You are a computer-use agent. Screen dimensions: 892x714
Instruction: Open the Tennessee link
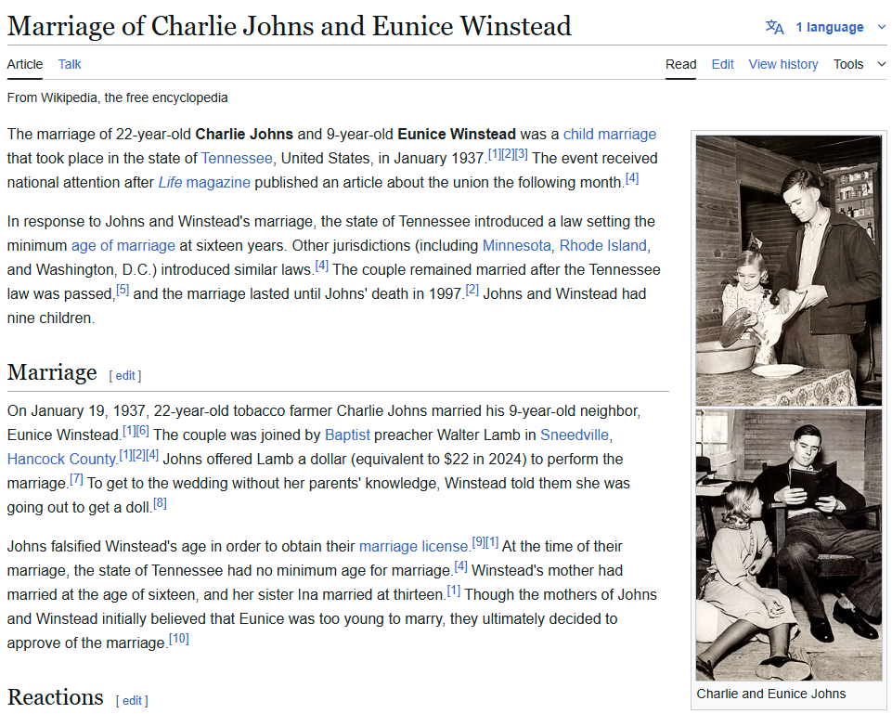pos(237,158)
